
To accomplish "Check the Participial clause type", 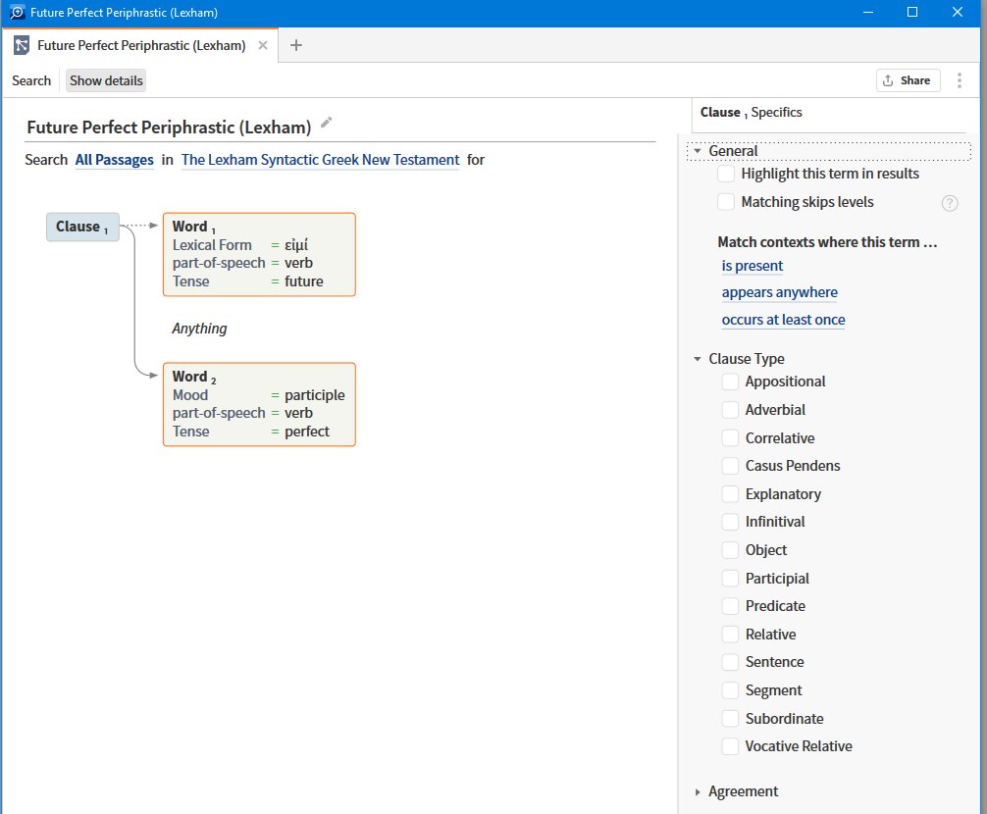I will coord(730,579).
